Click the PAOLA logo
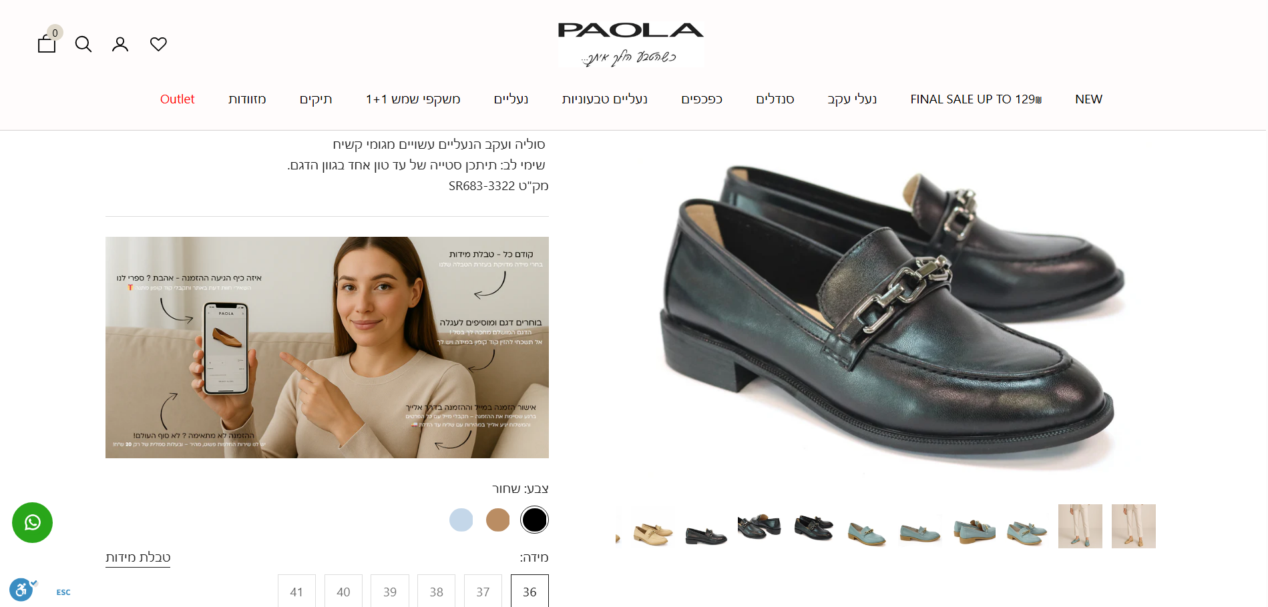This screenshot has width=1268, height=607. click(x=631, y=44)
